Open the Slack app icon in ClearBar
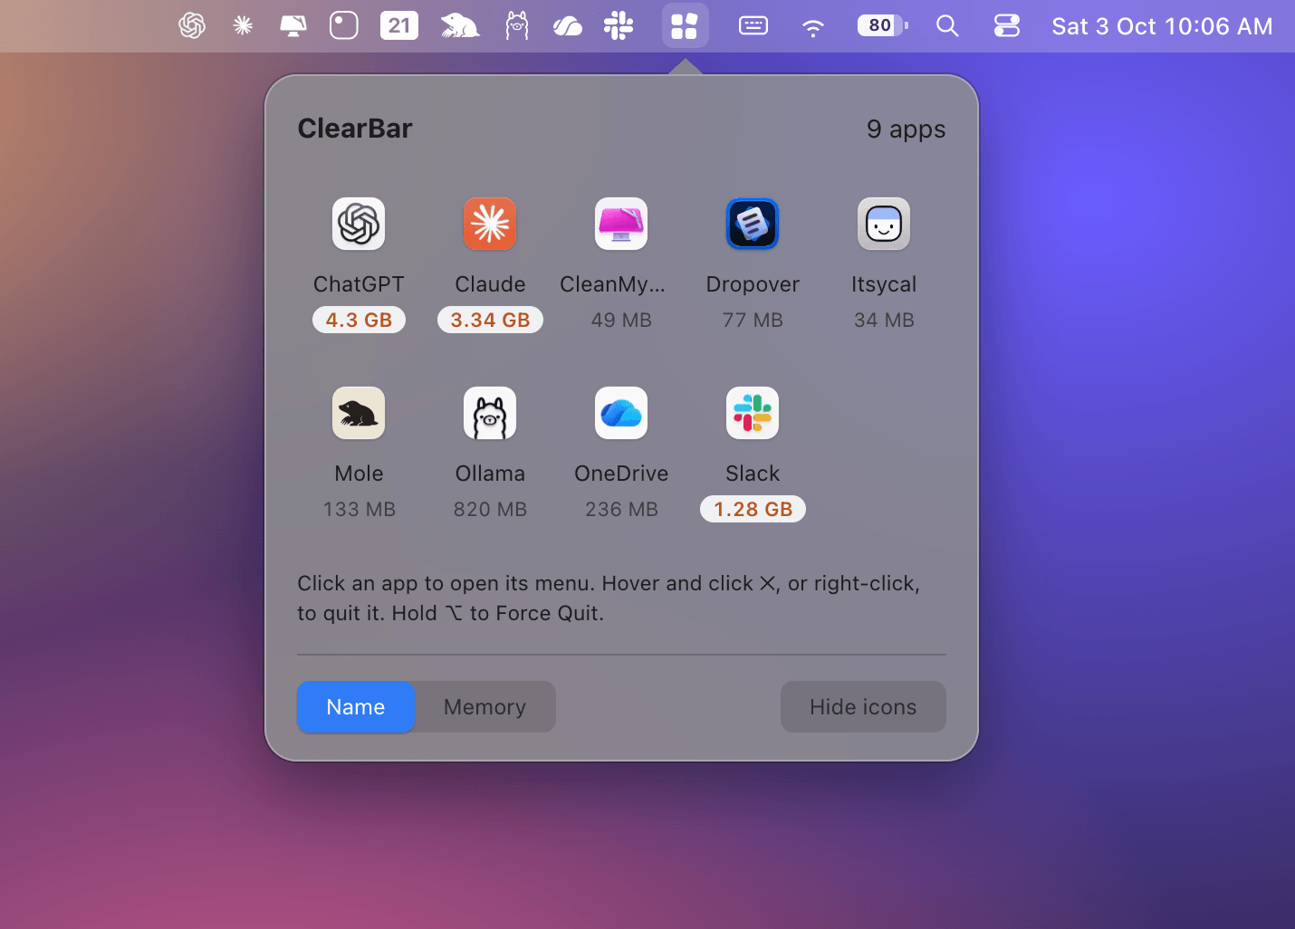Viewport: 1295px width, 929px height. [x=753, y=413]
